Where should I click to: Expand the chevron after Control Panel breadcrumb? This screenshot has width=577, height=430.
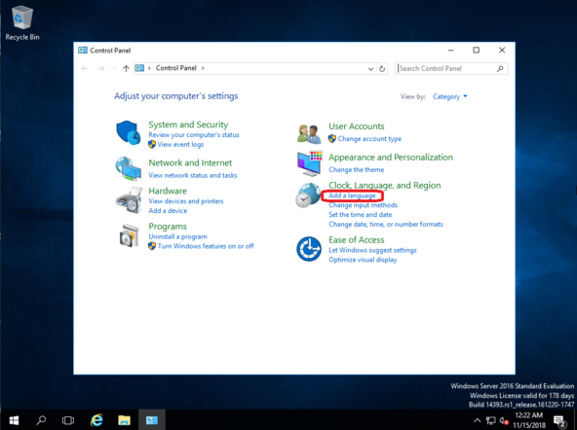coord(203,68)
